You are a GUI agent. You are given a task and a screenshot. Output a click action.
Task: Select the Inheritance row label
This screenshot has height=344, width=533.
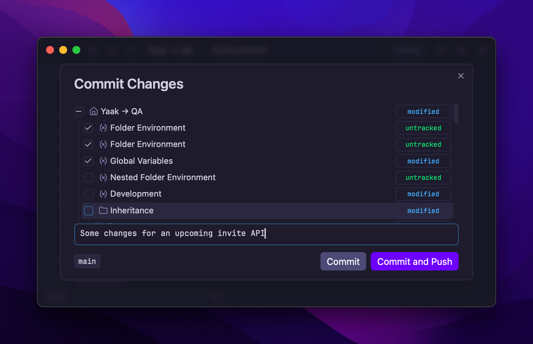132,210
